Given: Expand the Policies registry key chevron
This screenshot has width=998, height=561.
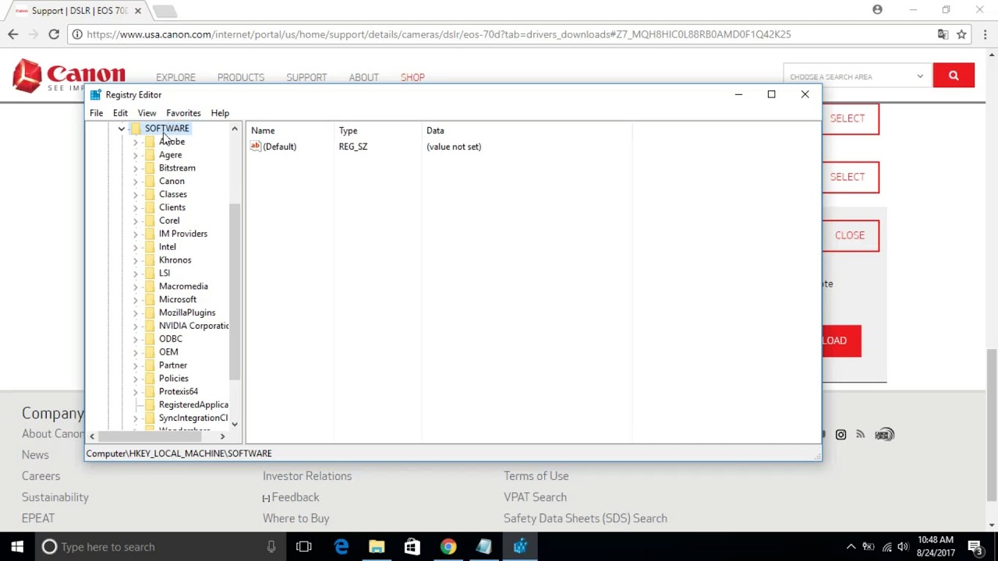Looking at the screenshot, I should (136, 379).
